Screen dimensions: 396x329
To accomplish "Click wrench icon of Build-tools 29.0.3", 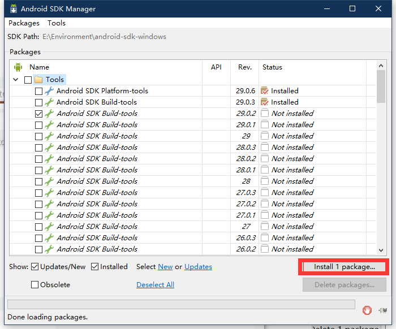I will 49,102.
